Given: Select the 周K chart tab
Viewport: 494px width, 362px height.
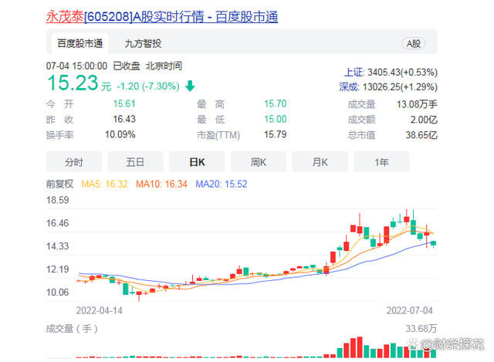Looking at the screenshot, I should point(259,161).
